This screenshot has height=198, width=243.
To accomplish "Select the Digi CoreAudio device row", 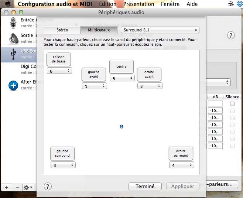I will coord(18,69).
